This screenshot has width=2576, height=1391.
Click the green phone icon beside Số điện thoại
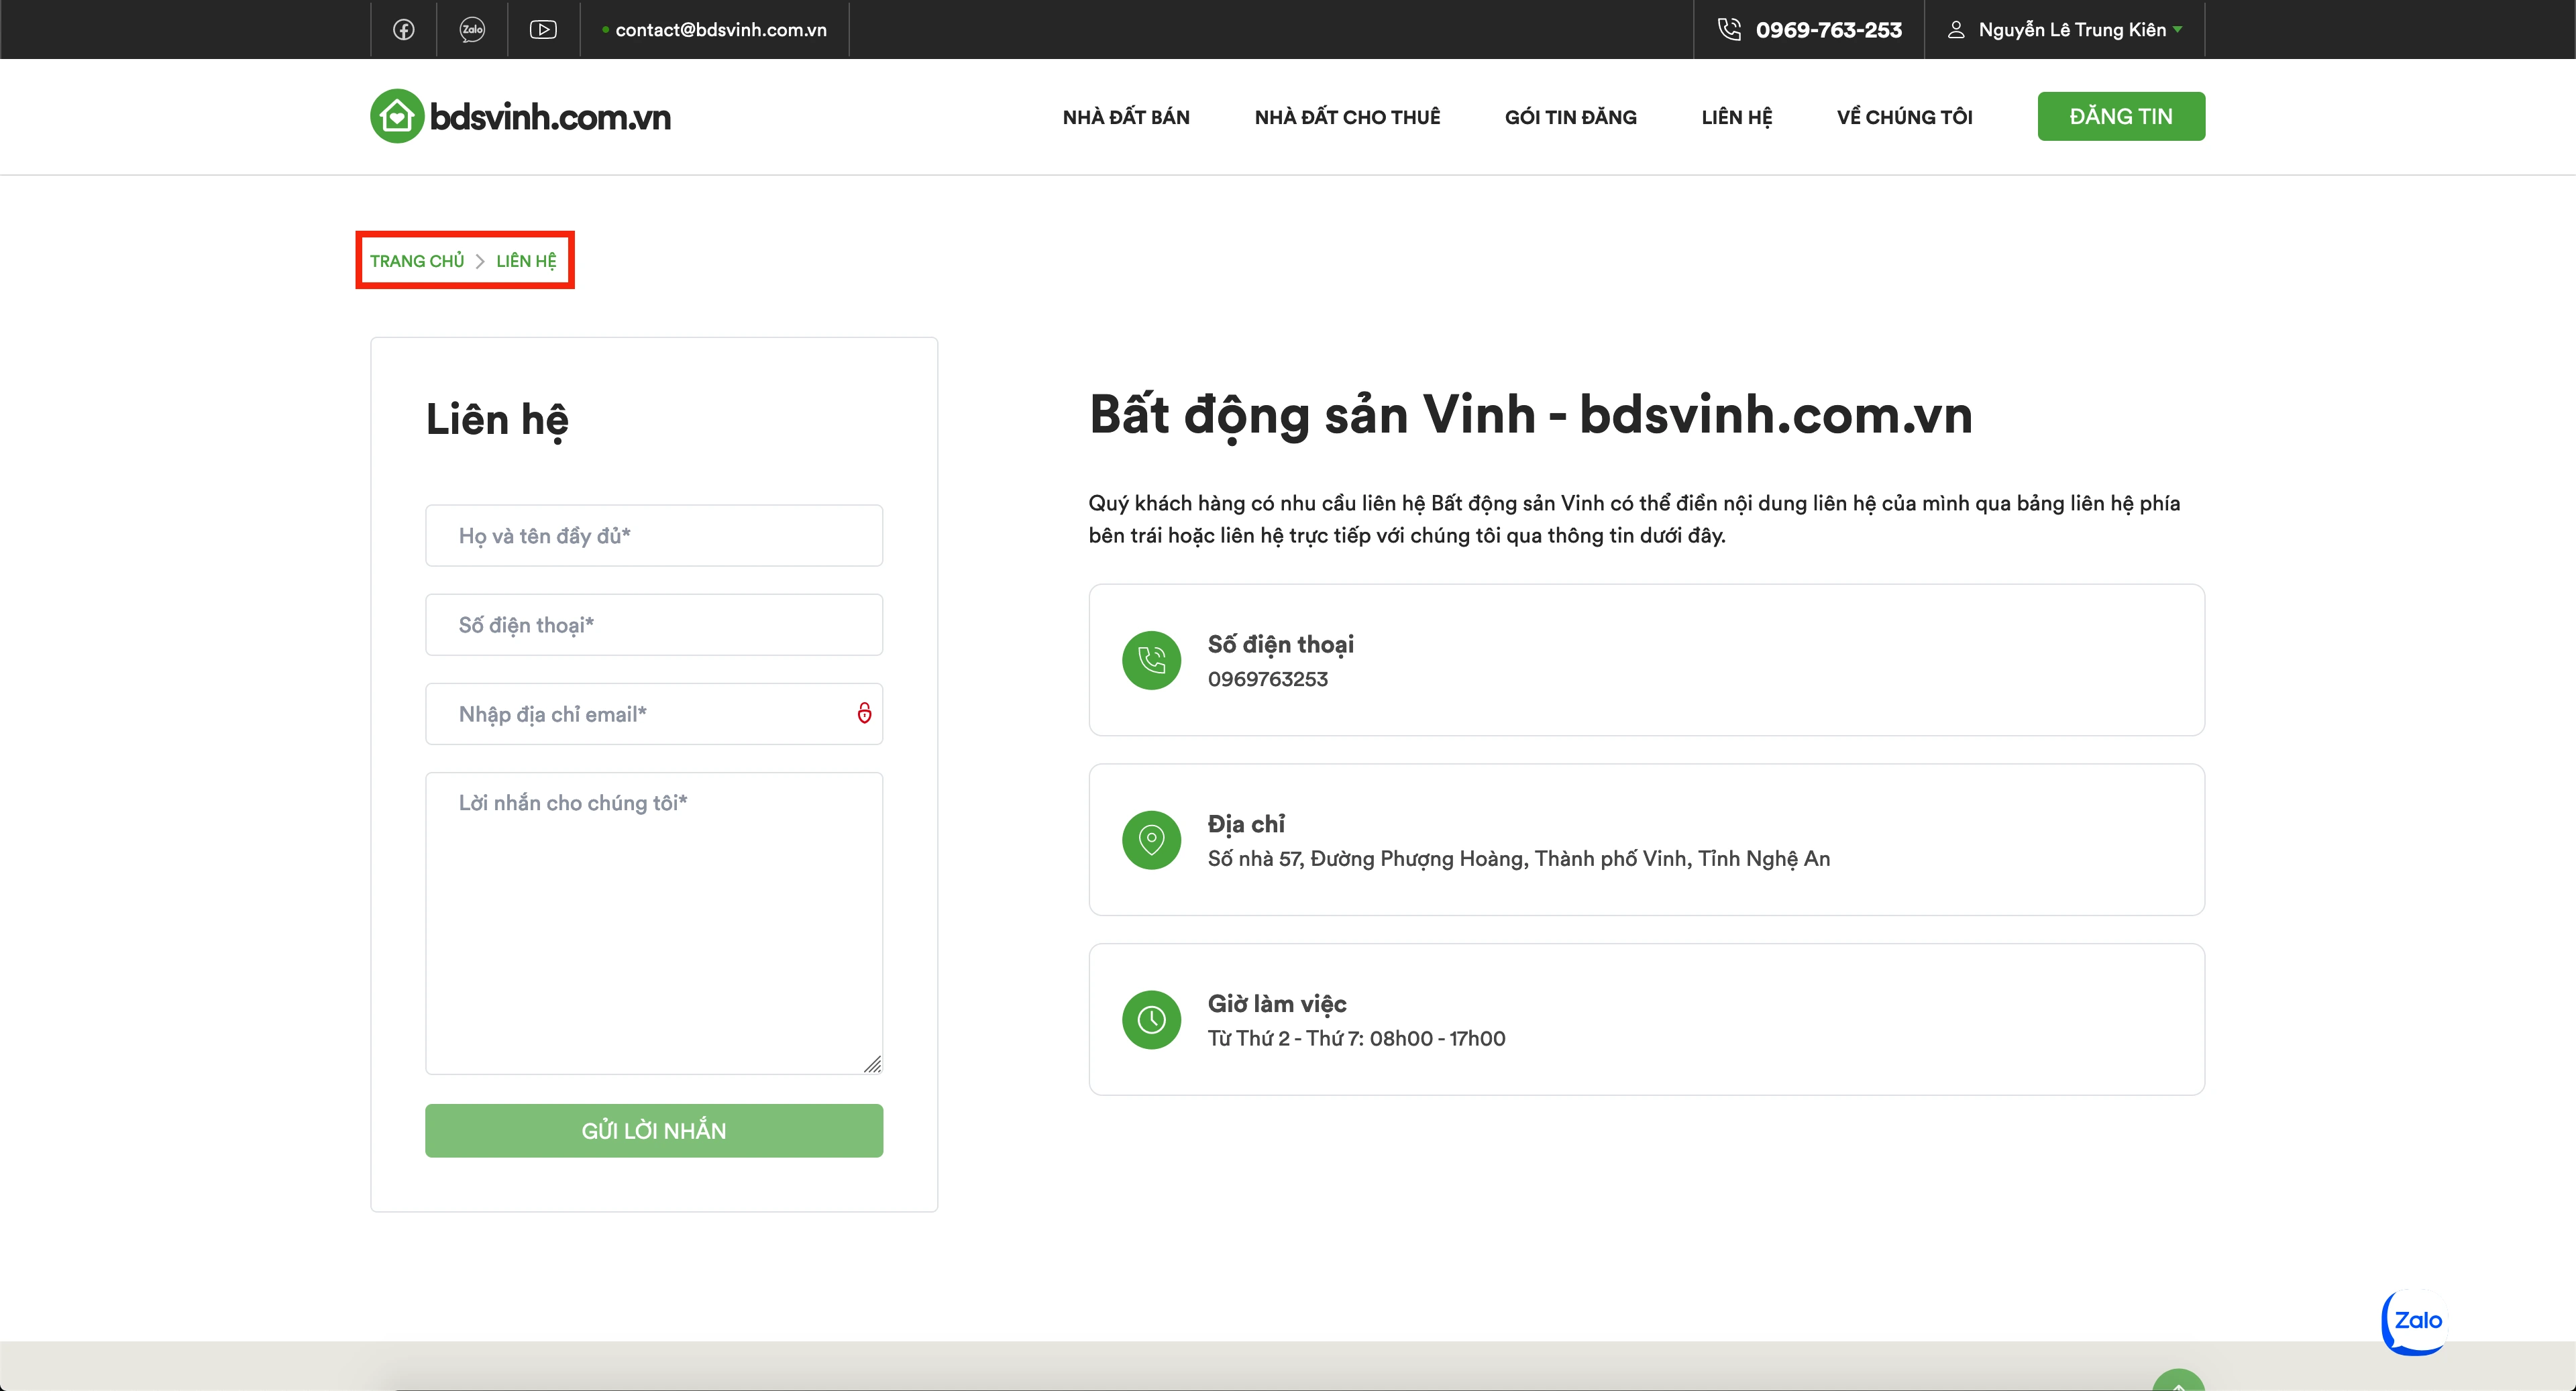(x=1151, y=660)
